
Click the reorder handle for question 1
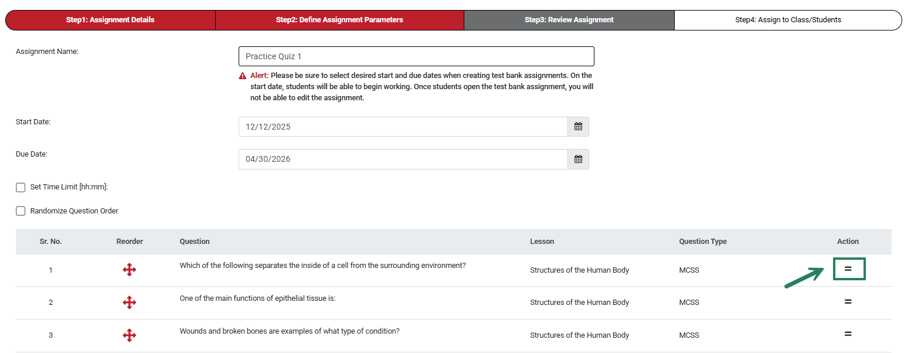(x=129, y=270)
